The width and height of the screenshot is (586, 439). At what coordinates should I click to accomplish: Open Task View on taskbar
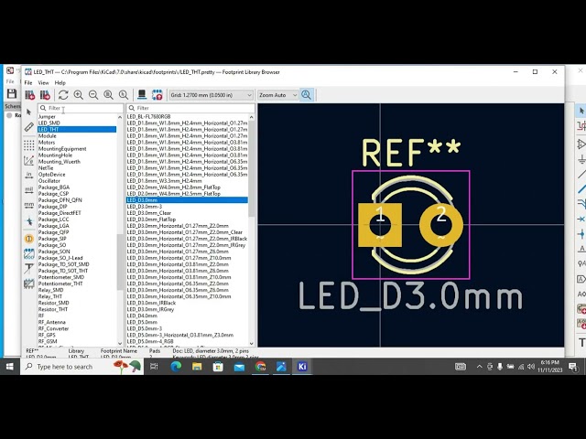pyautogui.click(x=154, y=367)
